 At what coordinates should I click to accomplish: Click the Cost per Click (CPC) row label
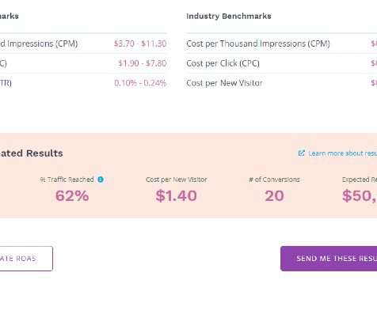223,63
